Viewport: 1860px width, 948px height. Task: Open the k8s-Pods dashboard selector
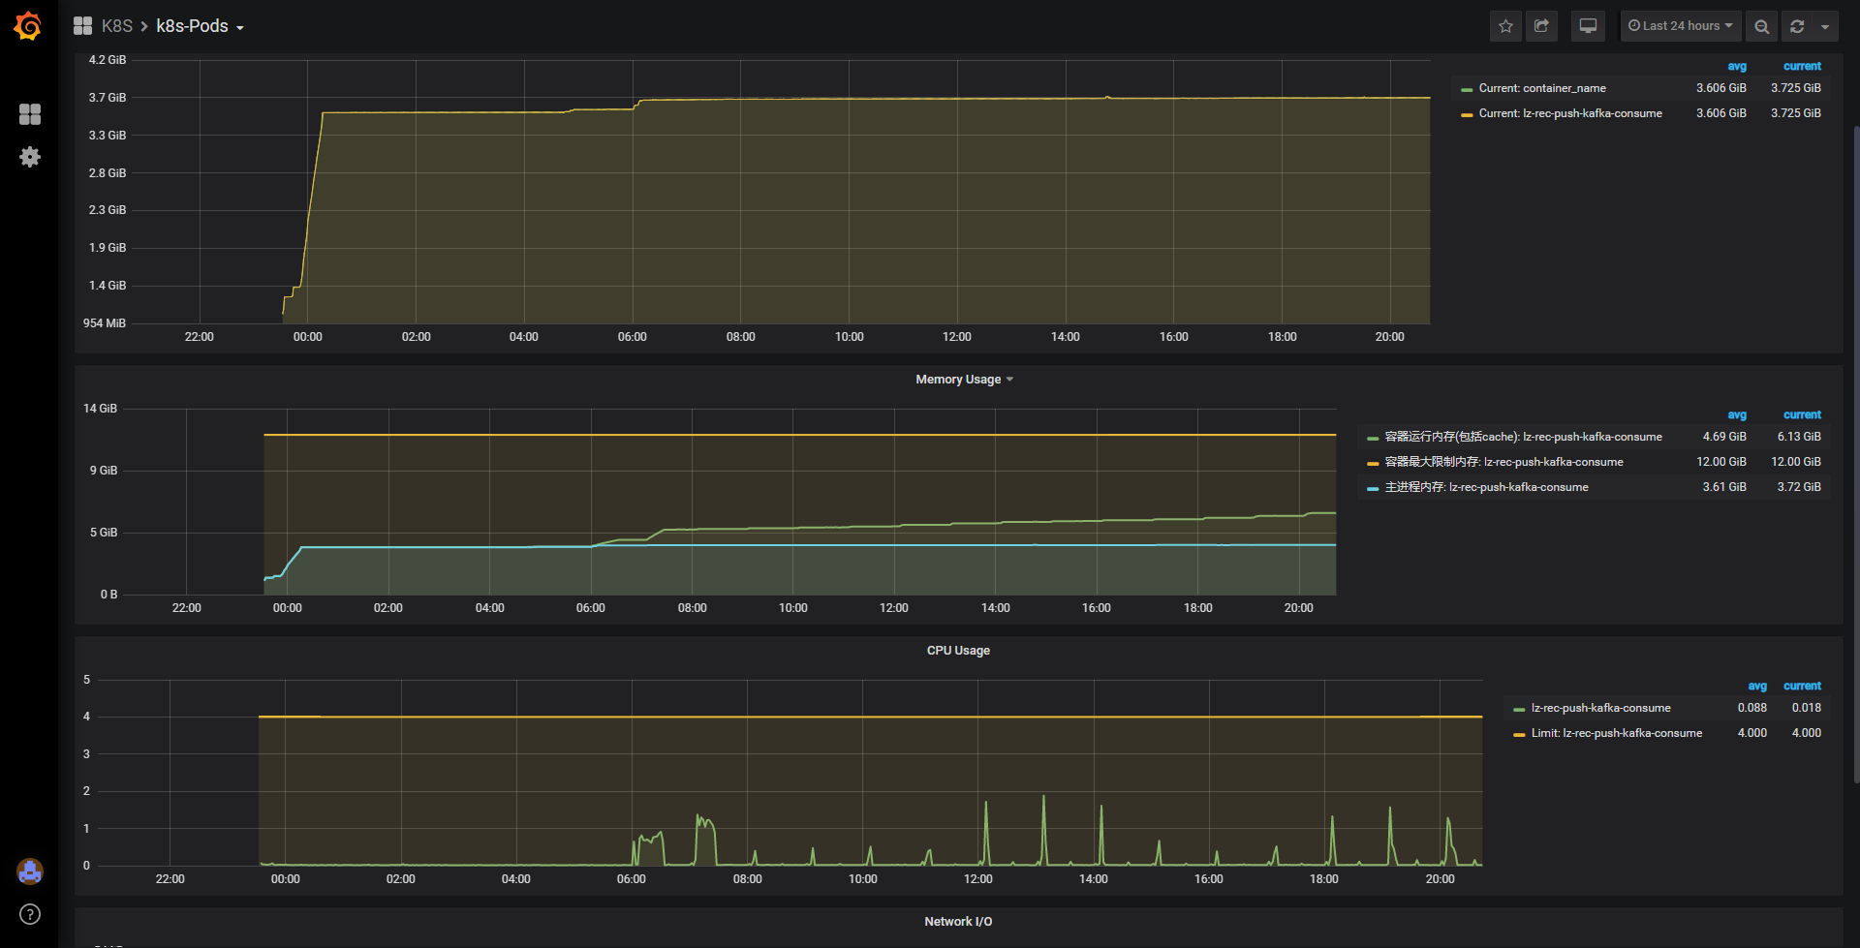tap(200, 26)
